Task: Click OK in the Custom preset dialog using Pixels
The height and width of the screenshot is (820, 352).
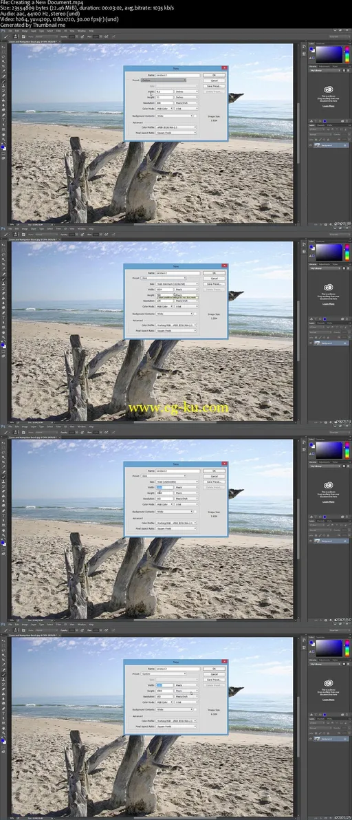Action: pos(214,669)
